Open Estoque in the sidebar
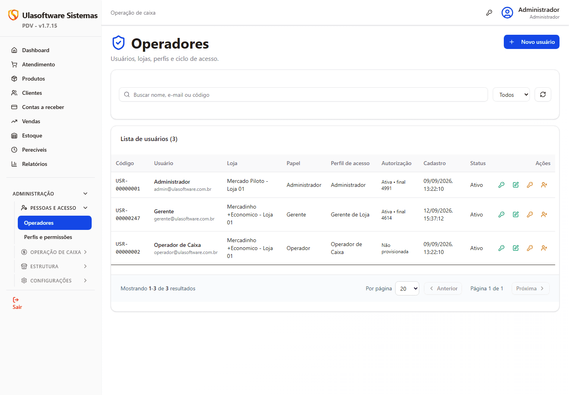The height and width of the screenshot is (395, 569). (x=51, y=135)
